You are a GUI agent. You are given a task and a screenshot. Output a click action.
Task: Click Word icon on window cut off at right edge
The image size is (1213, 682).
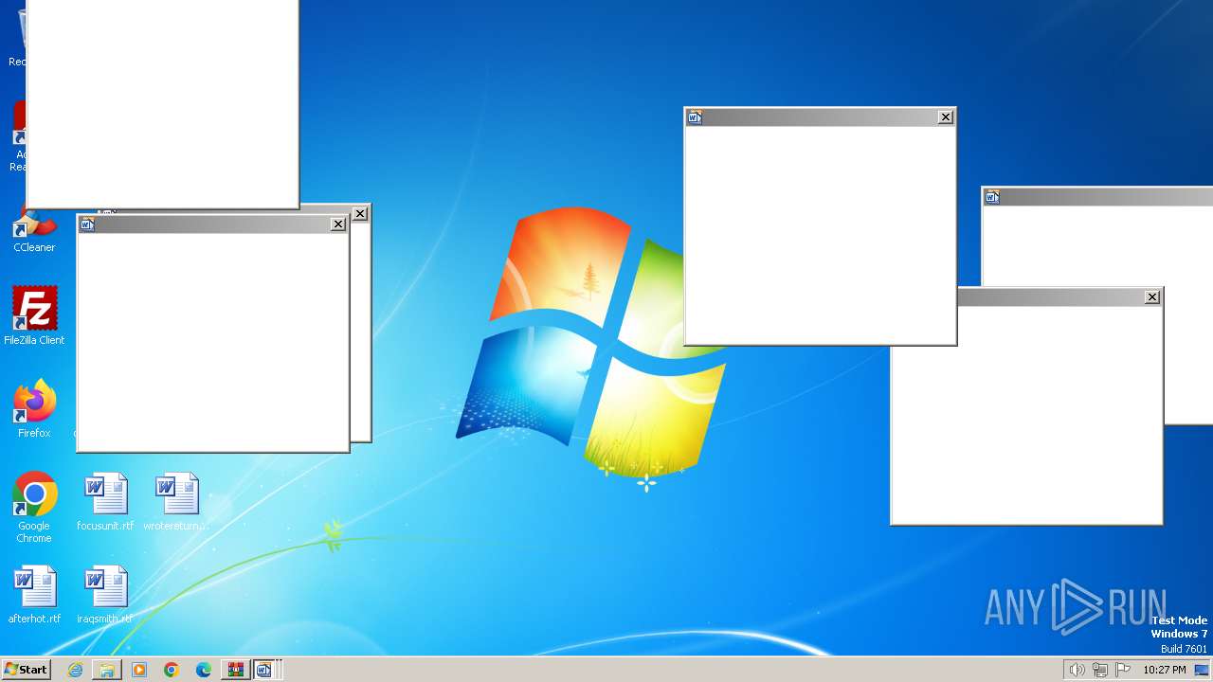[x=992, y=197]
